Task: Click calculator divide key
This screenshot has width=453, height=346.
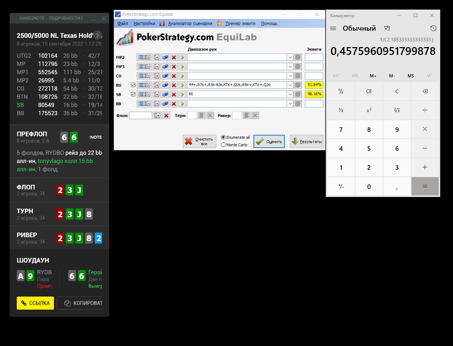Action: point(425,110)
